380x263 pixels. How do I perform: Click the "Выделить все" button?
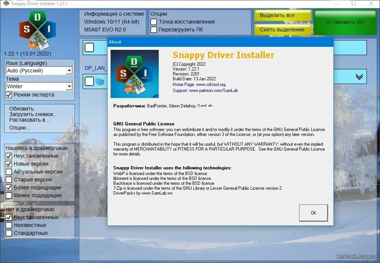click(282, 15)
